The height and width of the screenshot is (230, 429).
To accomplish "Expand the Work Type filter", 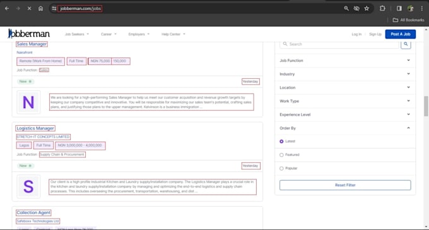I will tap(345, 101).
